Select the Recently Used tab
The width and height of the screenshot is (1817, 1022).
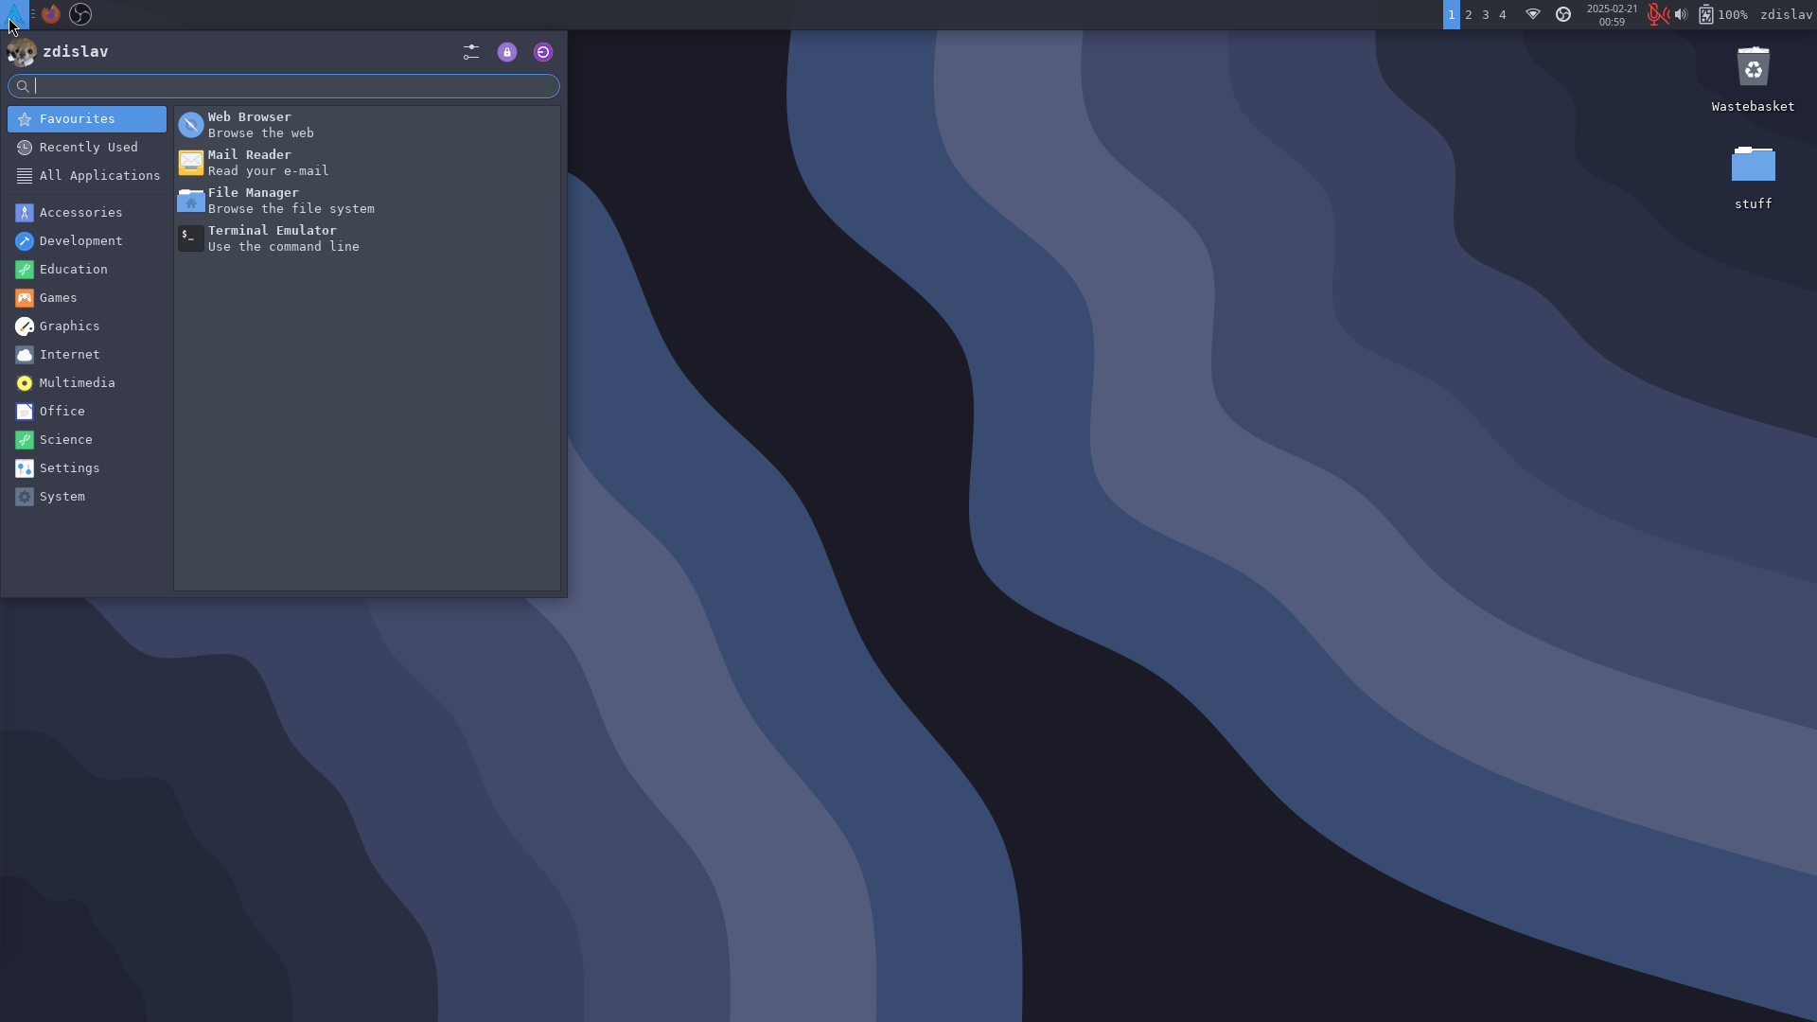point(88,148)
